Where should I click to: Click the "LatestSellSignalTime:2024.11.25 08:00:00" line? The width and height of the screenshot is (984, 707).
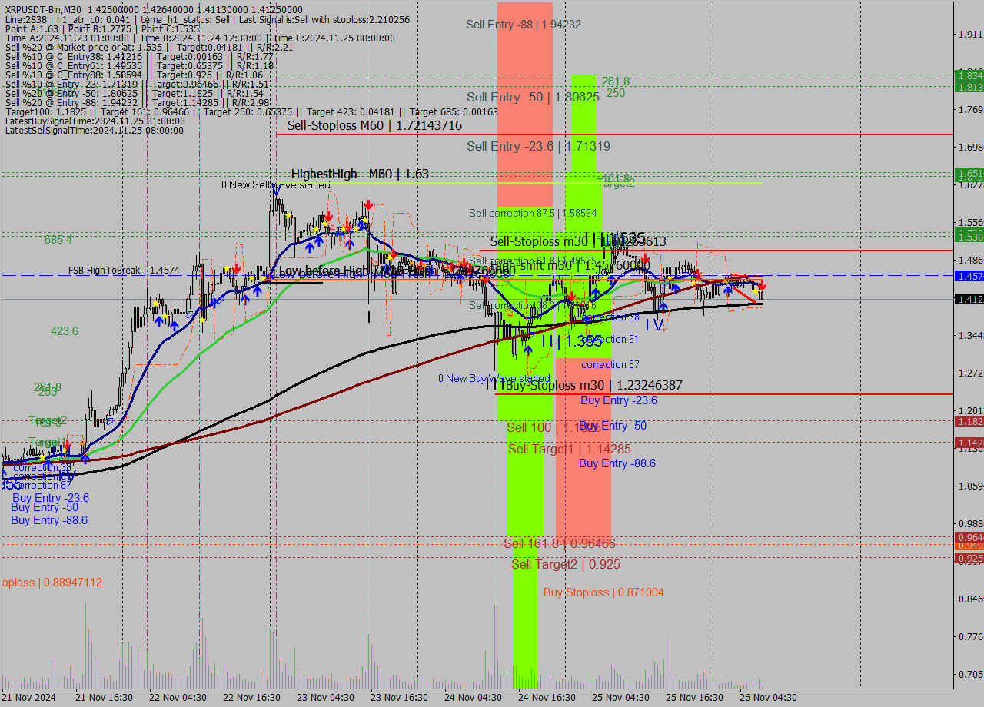tap(95, 130)
